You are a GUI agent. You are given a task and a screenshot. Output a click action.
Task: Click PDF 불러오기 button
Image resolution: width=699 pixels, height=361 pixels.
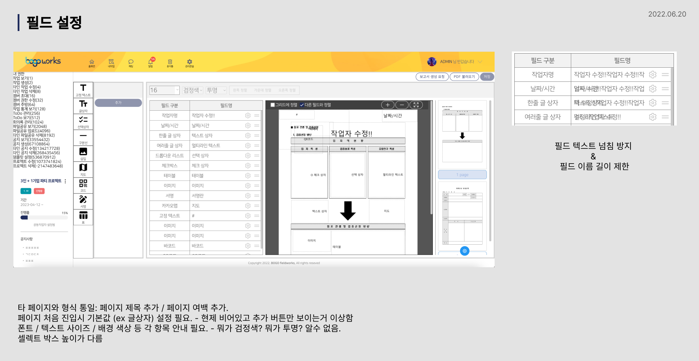pyautogui.click(x=464, y=77)
